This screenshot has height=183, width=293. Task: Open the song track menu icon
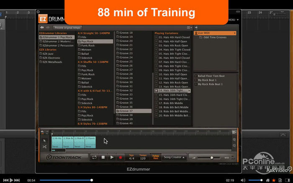click(x=234, y=132)
